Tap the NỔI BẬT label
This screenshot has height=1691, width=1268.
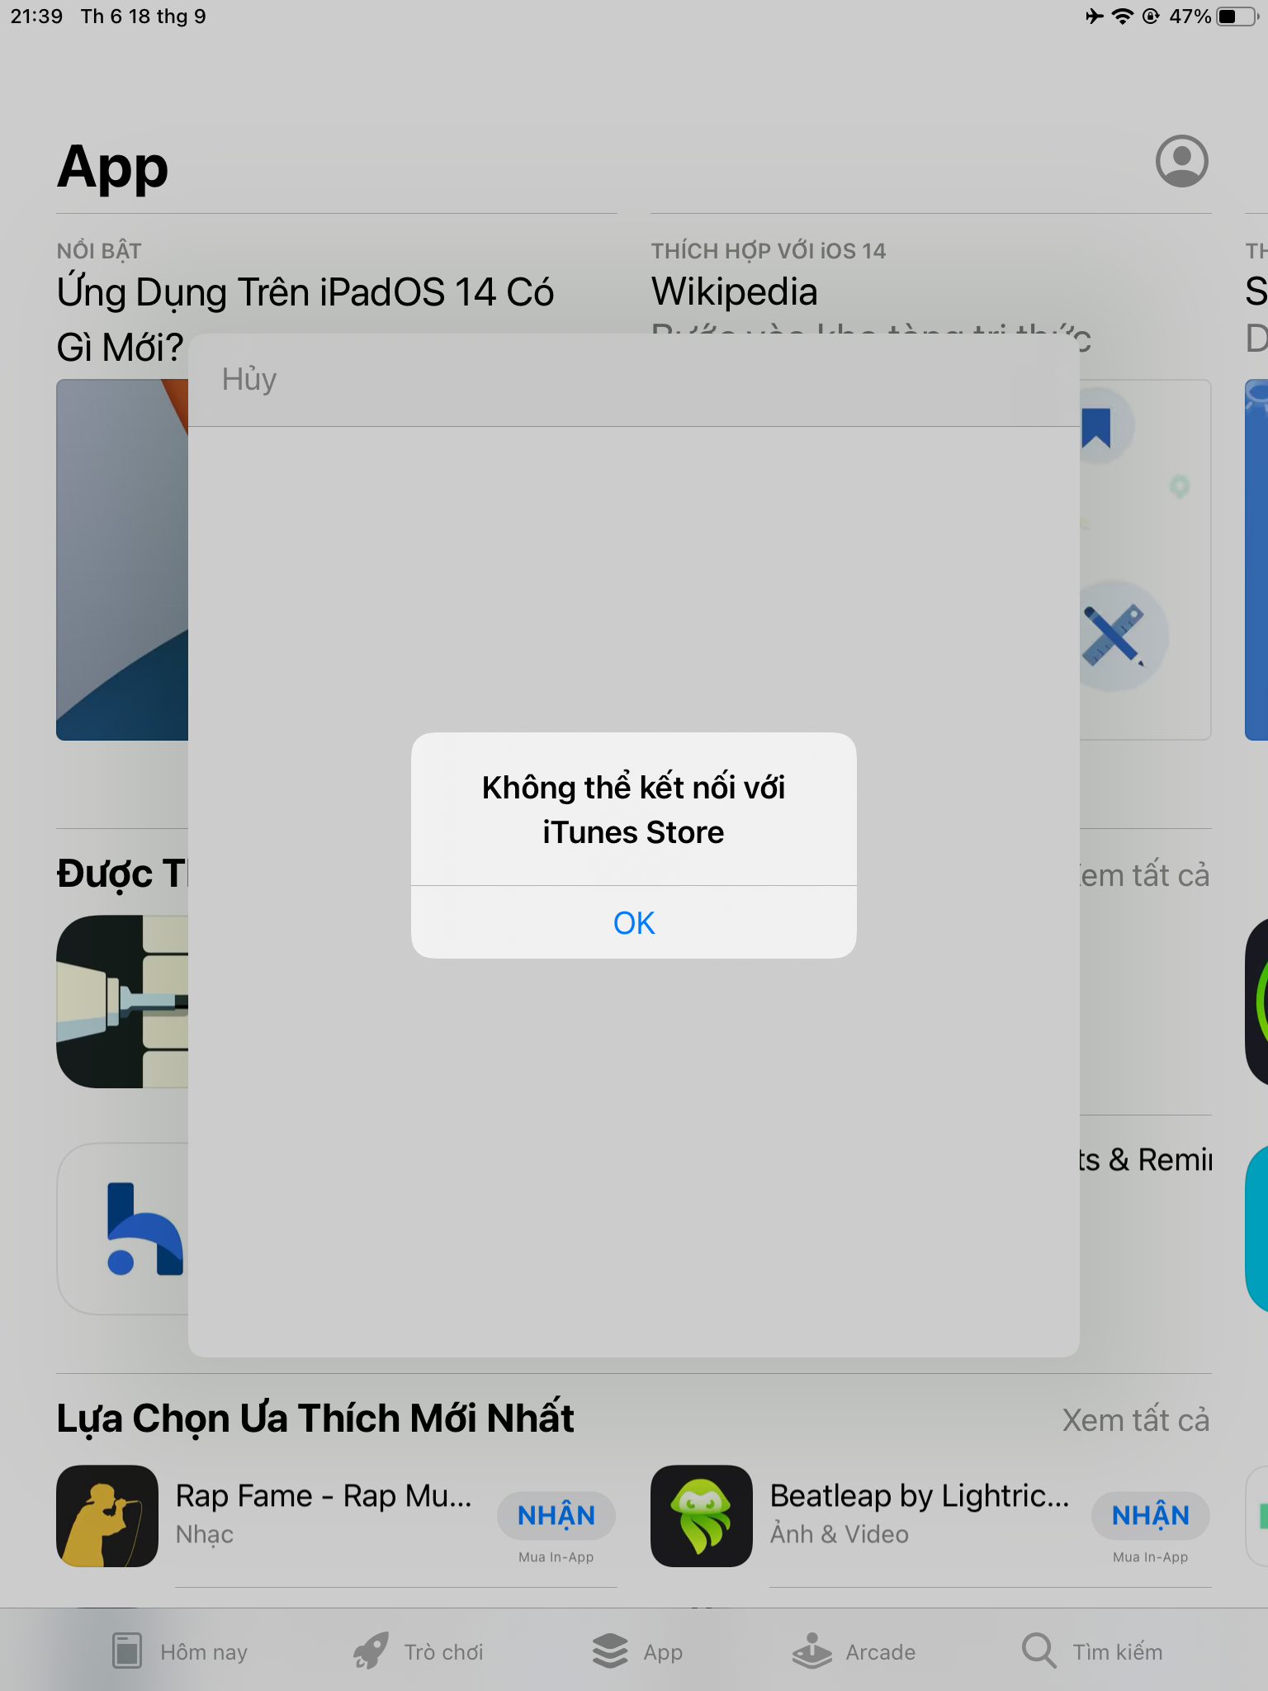tap(99, 251)
